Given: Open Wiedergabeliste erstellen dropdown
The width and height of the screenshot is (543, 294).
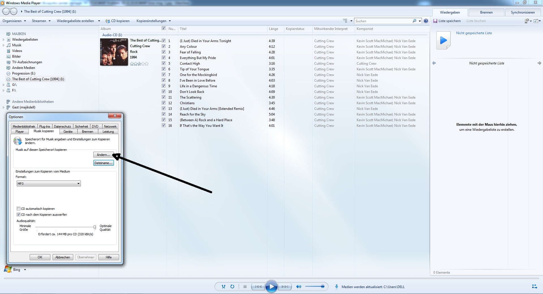Looking at the screenshot, I should [78, 21].
